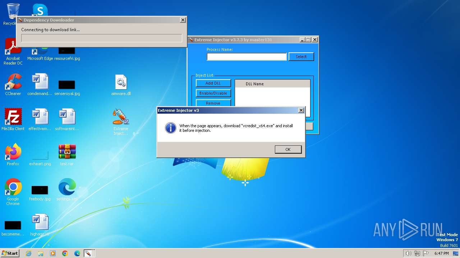
Task: Select the test.rar archive
Action: click(x=67, y=155)
